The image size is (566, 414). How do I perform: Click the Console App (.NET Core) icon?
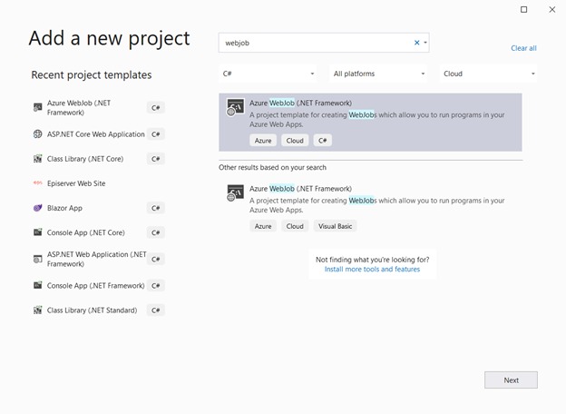click(x=37, y=232)
